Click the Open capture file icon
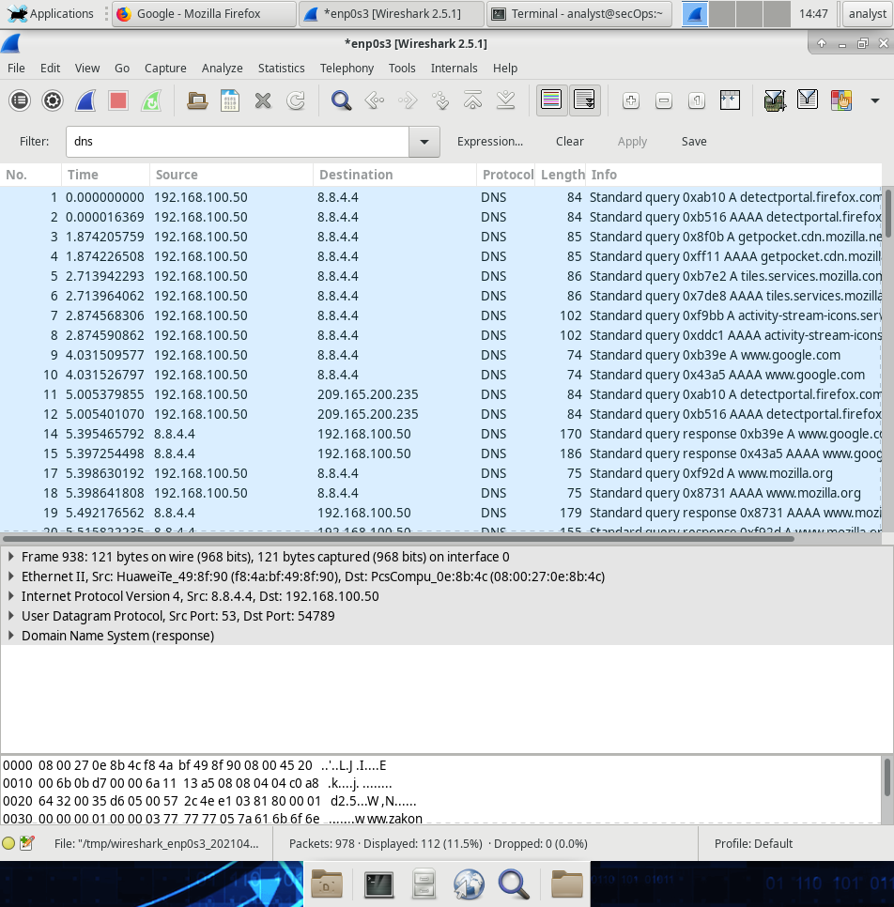Image resolution: width=894 pixels, height=907 pixels. click(x=197, y=100)
